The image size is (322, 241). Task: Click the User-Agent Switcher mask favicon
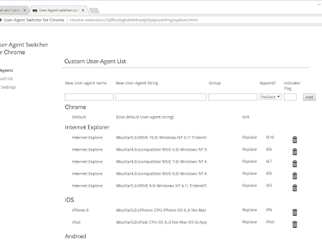(35, 10)
